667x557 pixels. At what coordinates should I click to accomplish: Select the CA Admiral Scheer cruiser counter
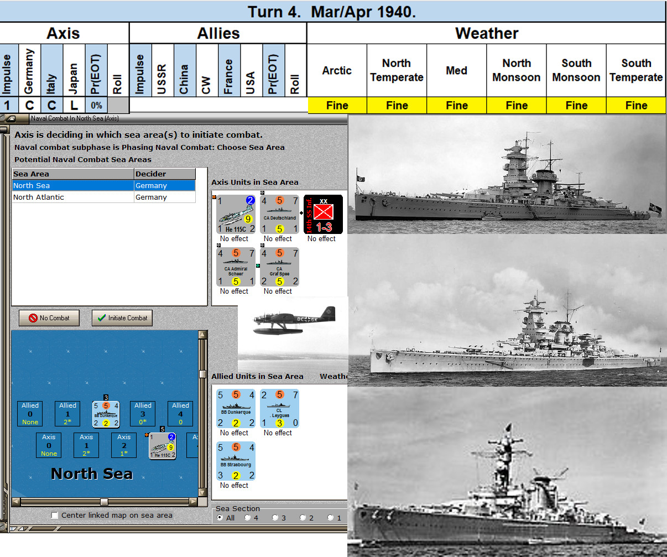236,267
